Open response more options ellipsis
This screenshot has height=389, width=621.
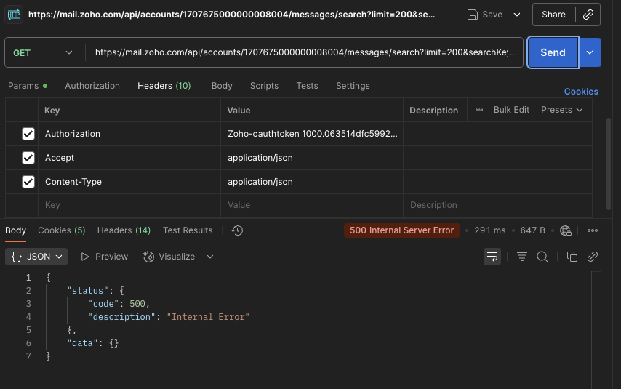coord(593,230)
